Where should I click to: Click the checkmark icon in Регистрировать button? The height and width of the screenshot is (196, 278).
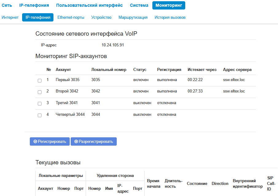[35, 142]
